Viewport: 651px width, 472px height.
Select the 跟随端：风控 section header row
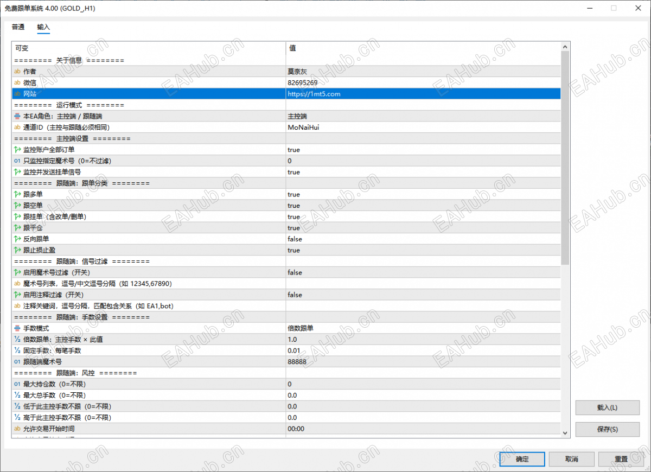286,373
